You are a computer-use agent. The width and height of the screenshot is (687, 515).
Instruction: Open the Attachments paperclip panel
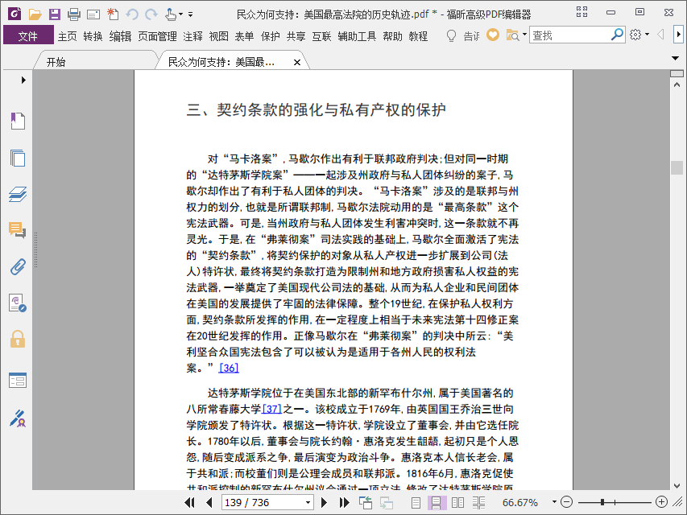coord(18,266)
